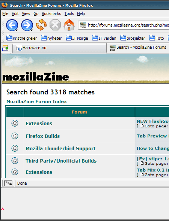The image size is (169, 221).
Task: Open the Firefox Builds forum link
Action: pos(43,136)
